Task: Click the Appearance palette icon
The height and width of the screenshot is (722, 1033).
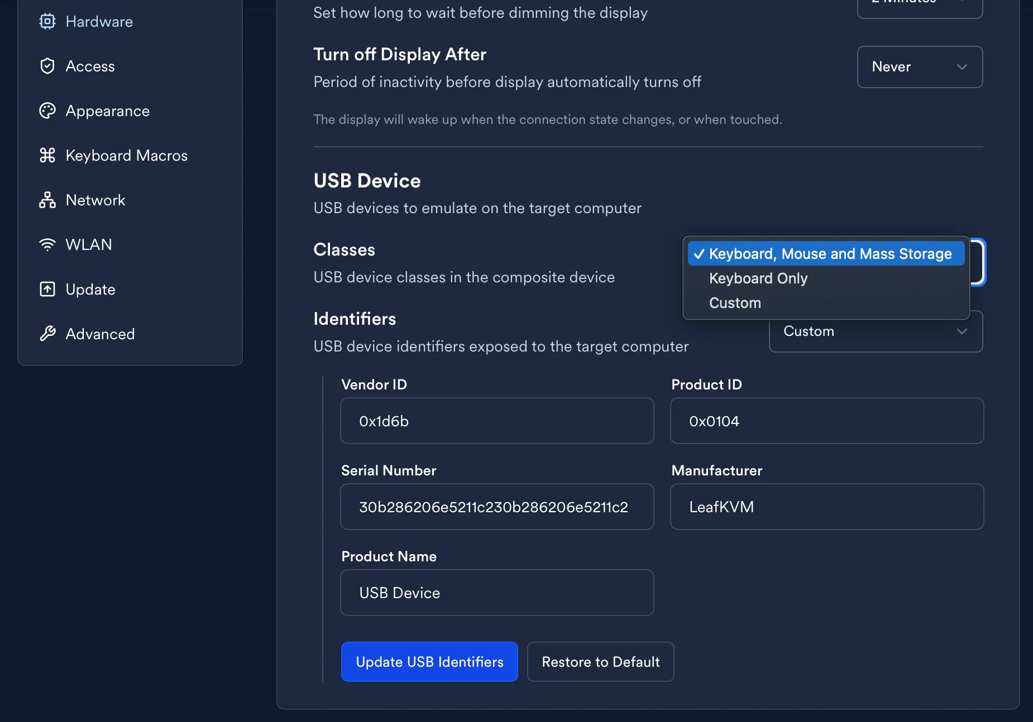Action: pos(47,110)
